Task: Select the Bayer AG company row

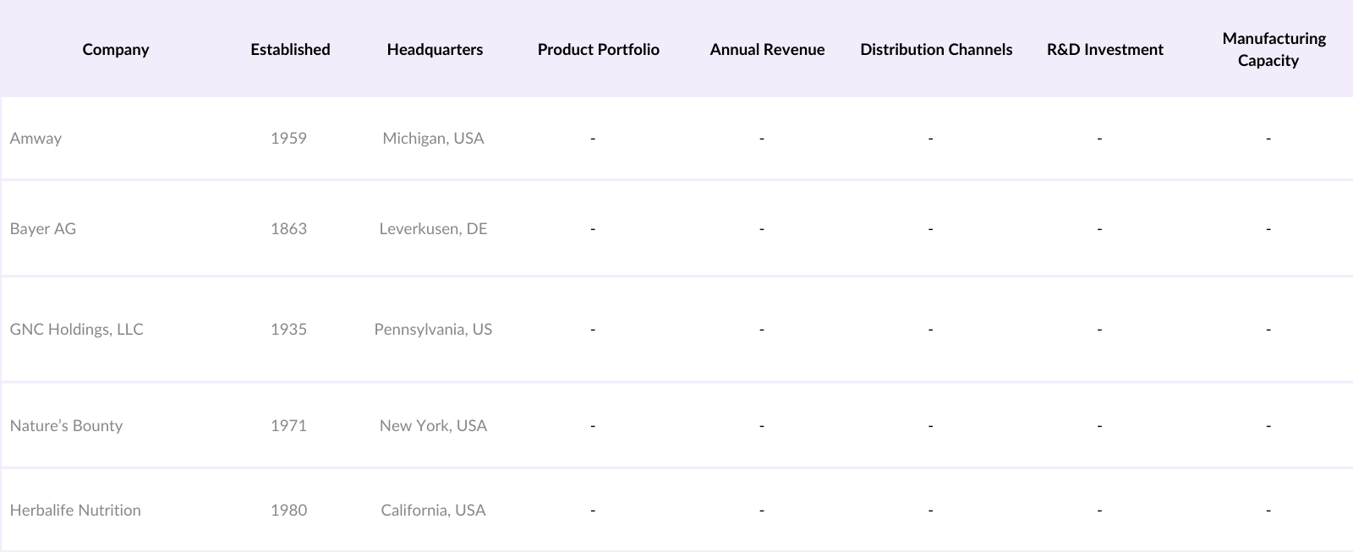Action: [43, 228]
